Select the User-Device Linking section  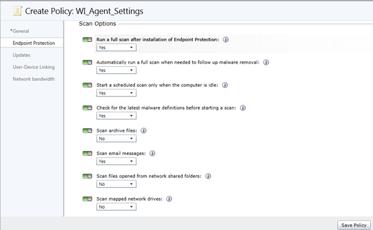(x=33, y=67)
